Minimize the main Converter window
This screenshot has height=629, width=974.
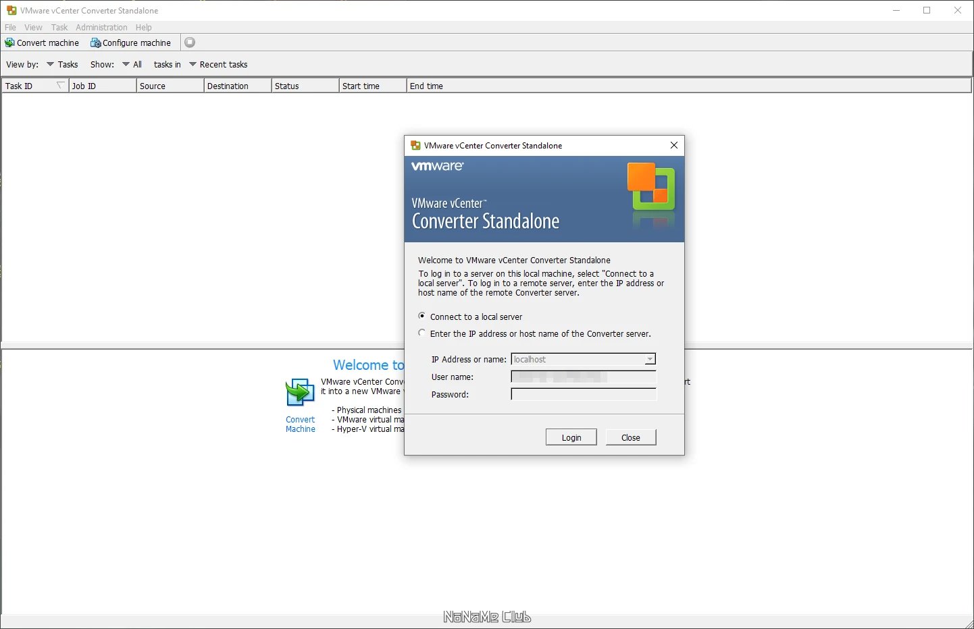(x=896, y=10)
